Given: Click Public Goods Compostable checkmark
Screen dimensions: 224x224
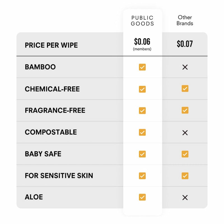Looking at the screenshot, I should click(x=142, y=132).
